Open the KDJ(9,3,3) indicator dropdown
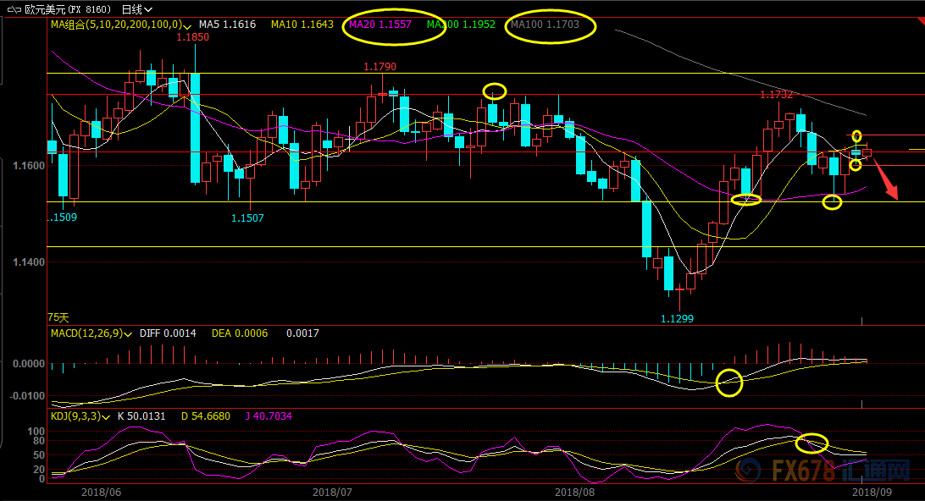Image resolution: width=925 pixels, height=501 pixels. [107, 416]
